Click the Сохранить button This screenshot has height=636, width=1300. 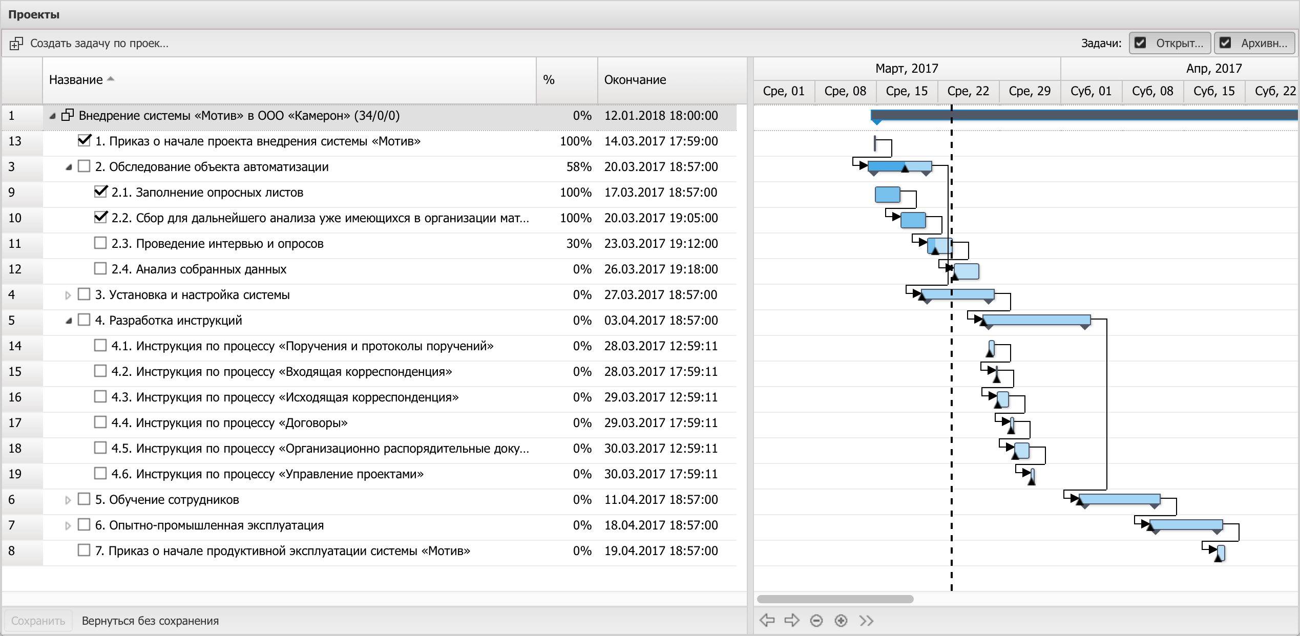(x=38, y=621)
